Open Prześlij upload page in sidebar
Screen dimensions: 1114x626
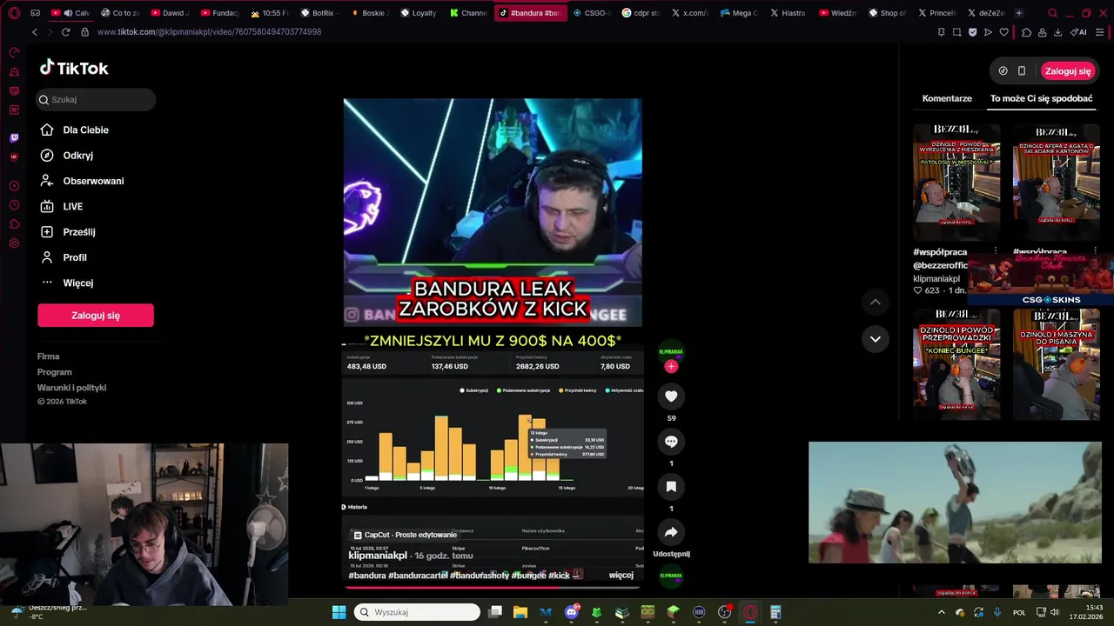click(x=78, y=232)
